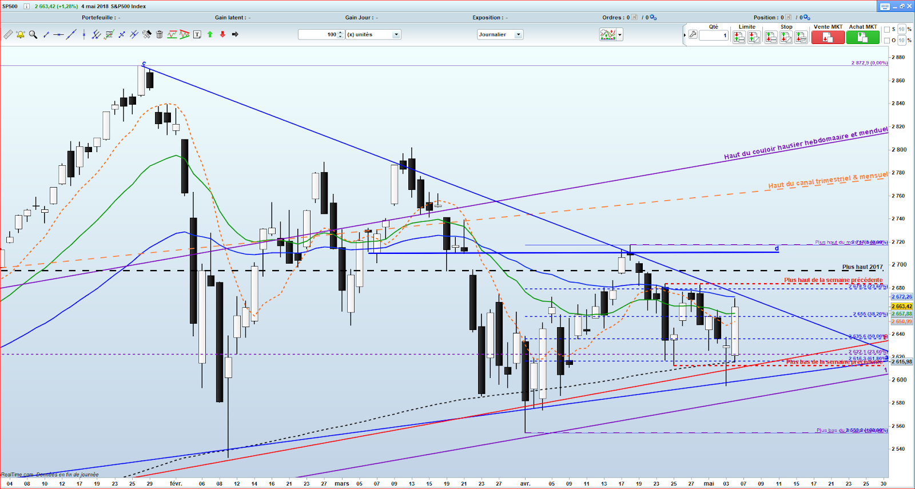Select the red triangle pattern tool
Screen dimensions: 915x489
click(184, 34)
